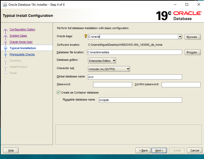Expand the Character set dropdown
This screenshot has height=159, width=204.
click(x=109, y=69)
